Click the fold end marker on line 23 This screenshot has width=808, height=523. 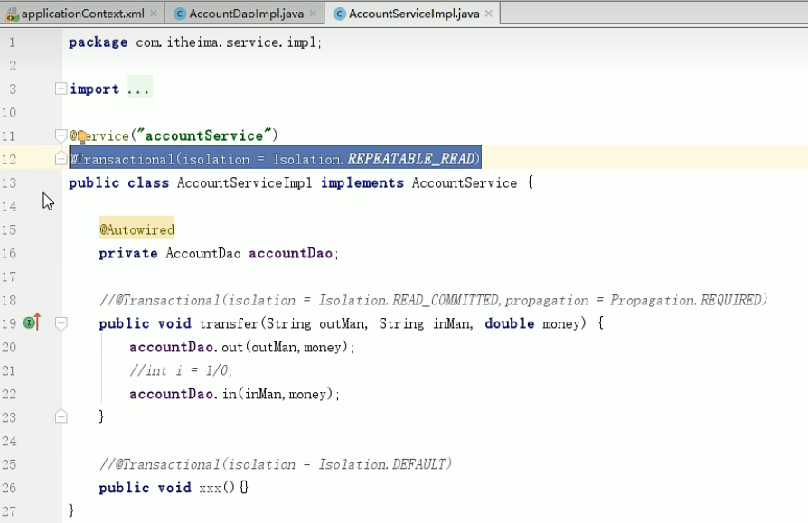click(x=61, y=416)
